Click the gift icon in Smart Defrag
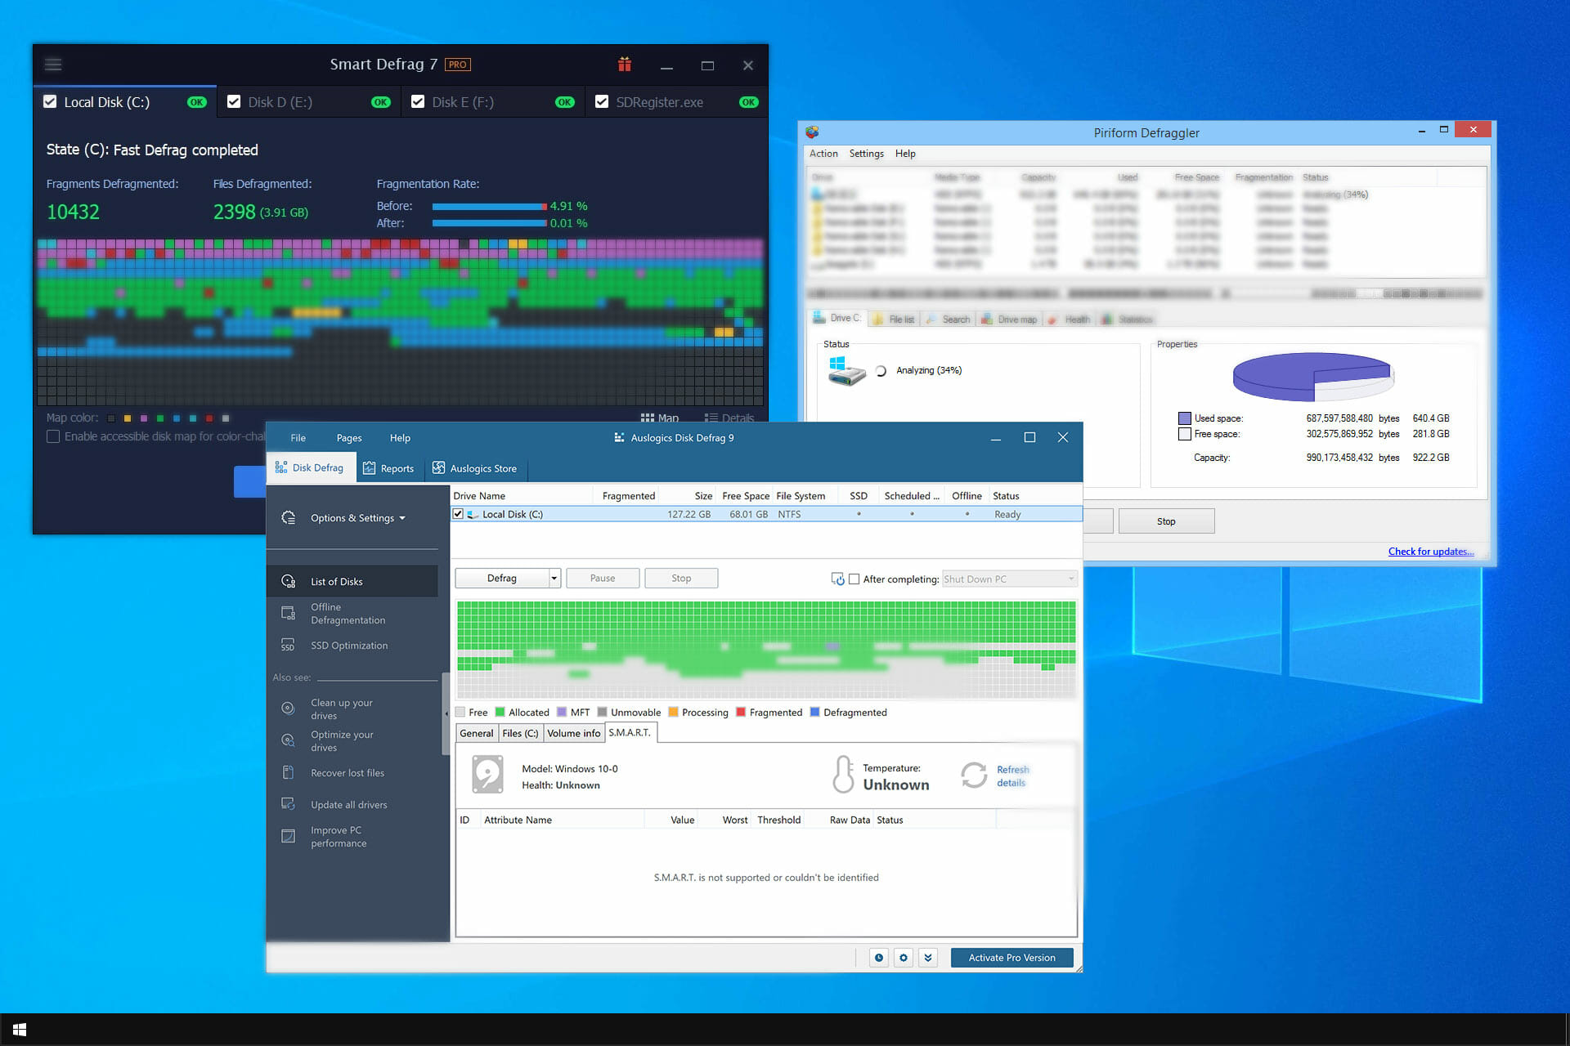This screenshot has width=1570, height=1046. (x=625, y=65)
